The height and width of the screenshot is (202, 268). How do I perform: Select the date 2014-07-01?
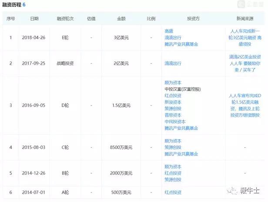tap(33, 192)
